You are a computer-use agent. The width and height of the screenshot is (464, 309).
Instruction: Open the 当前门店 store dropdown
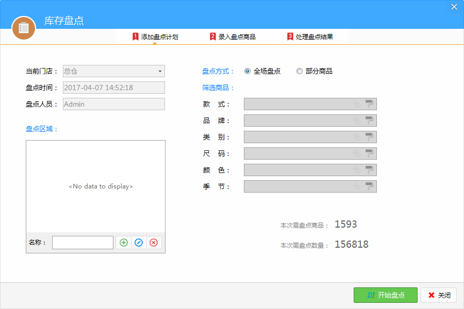coord(160,71)
